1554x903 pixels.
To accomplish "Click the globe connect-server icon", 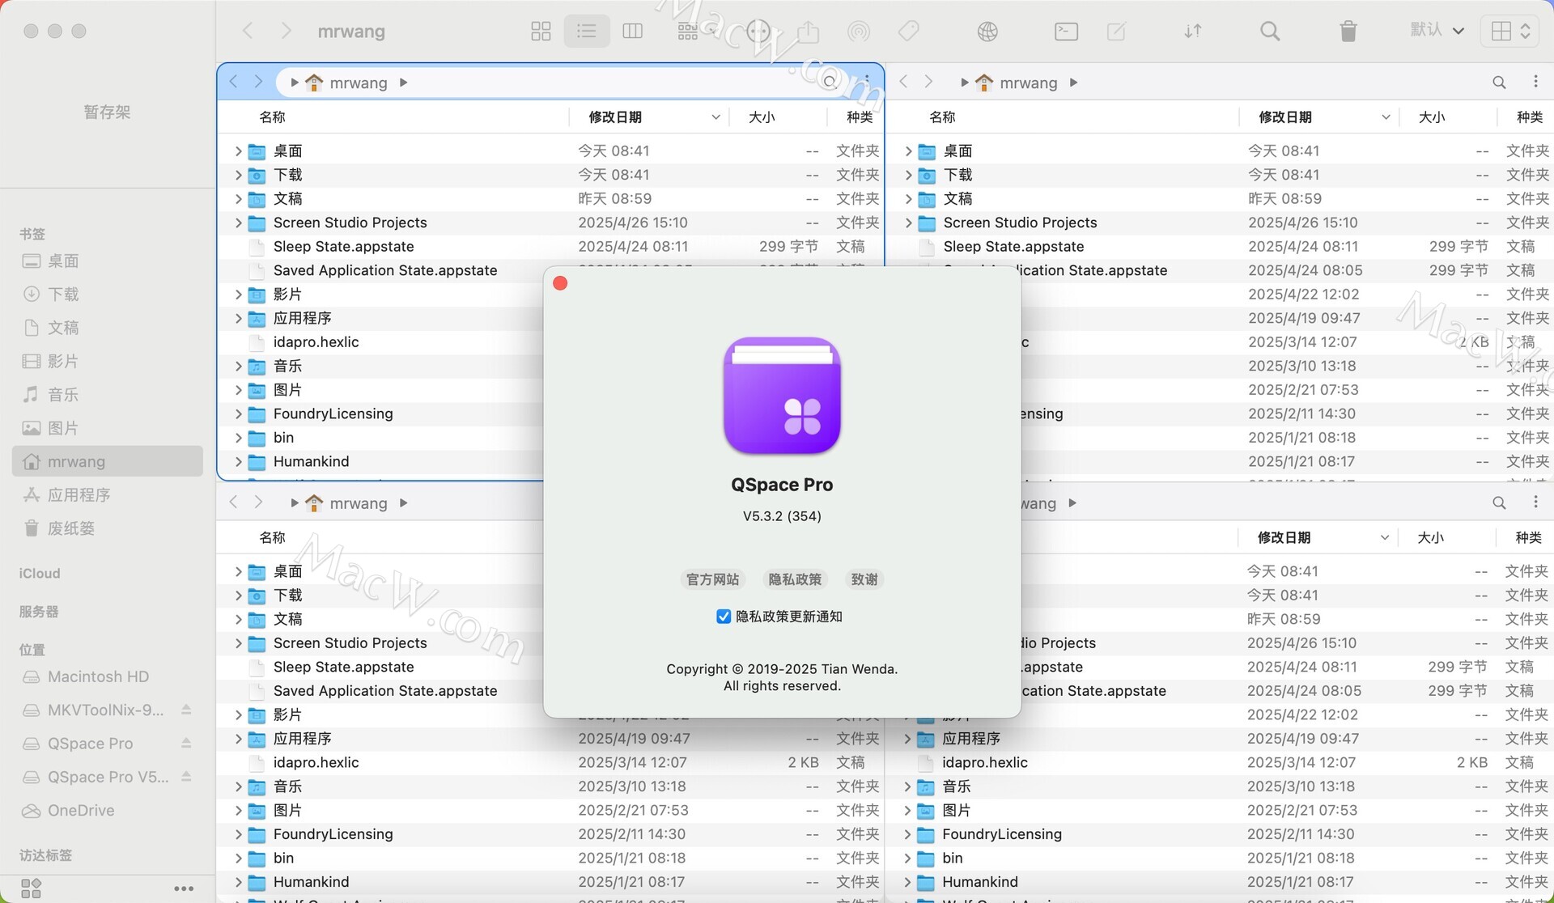I will (987, 32).
